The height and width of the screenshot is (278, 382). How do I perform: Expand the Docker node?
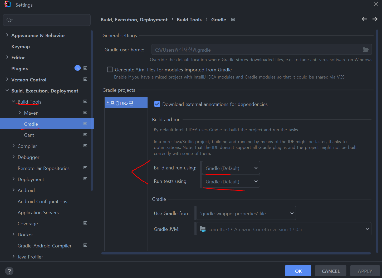pyautogui.click(x=13, y=234)
